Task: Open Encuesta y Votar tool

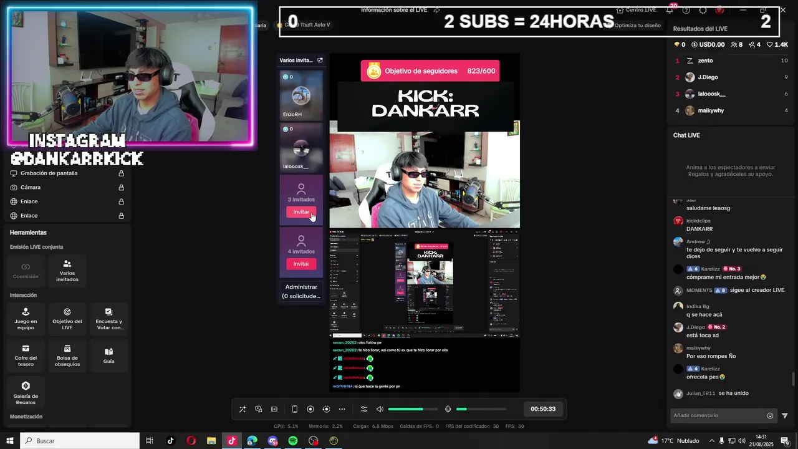Action: click(x=109, y=319)
